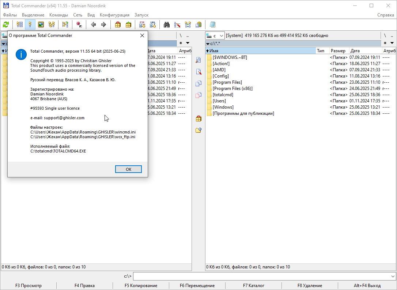This screenshot has height=290, width=397.
Task: Switch to Brief view via multi-column toolbar icon
Action: tap(20, 25)
